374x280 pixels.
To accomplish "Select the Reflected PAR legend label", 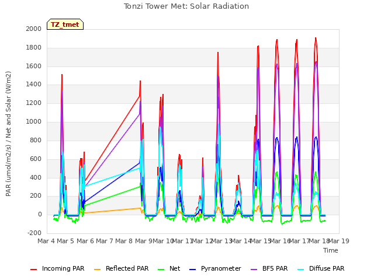I will click(127, 268).
